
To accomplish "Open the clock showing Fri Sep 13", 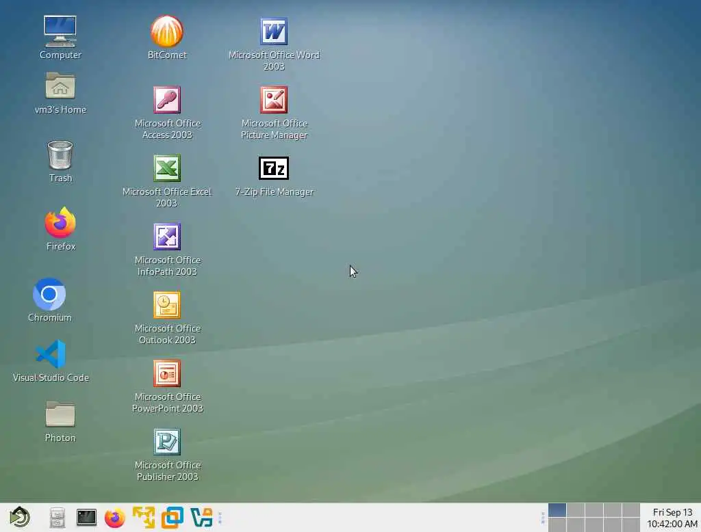I will 672,518.
